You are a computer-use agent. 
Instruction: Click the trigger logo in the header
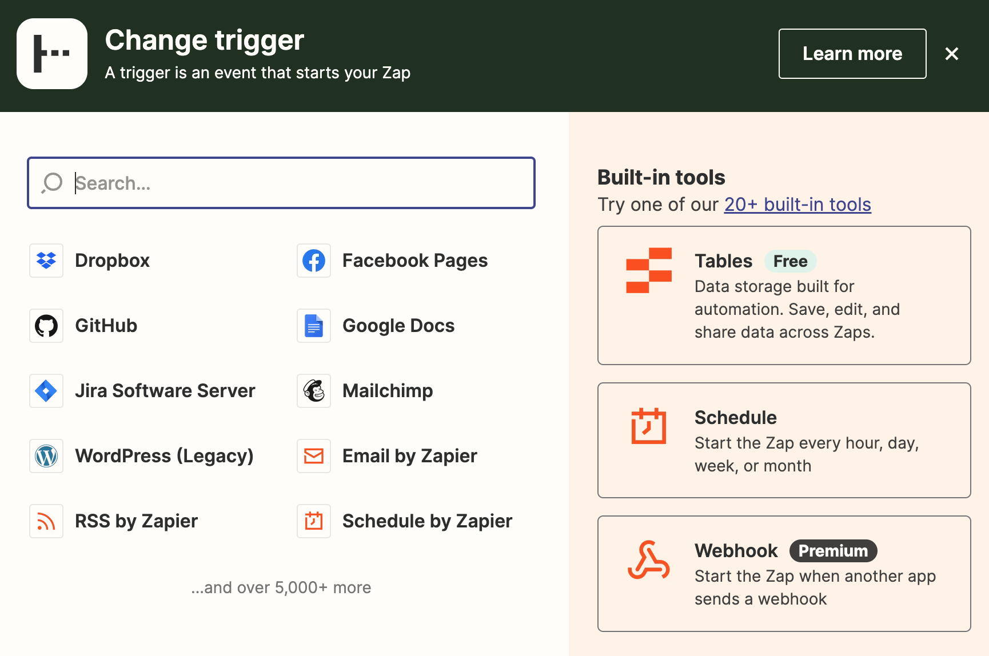pyautogui.click(x=52, y=54)
